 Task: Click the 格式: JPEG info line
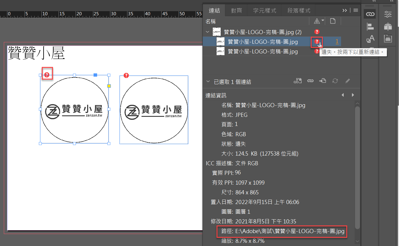(x=235, y=115)
